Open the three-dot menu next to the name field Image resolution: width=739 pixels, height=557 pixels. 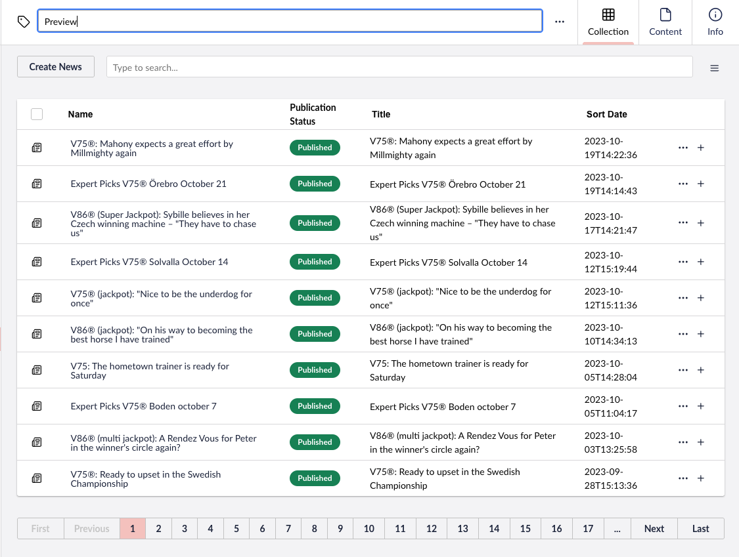560,22
